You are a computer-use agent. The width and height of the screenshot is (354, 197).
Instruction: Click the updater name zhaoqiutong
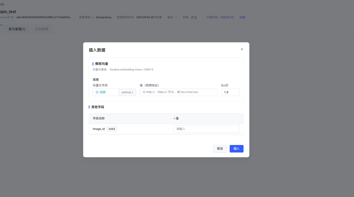click(104, 17)
